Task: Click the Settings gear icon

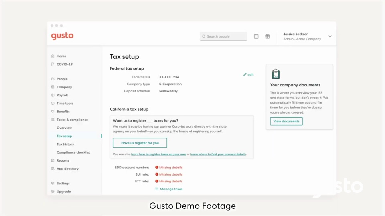Action: tap(53, 183)
